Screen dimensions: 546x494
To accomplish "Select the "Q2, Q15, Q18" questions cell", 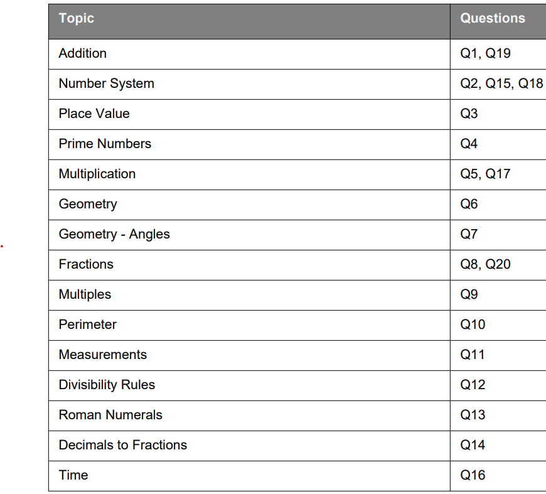I will tap(501, 83).
